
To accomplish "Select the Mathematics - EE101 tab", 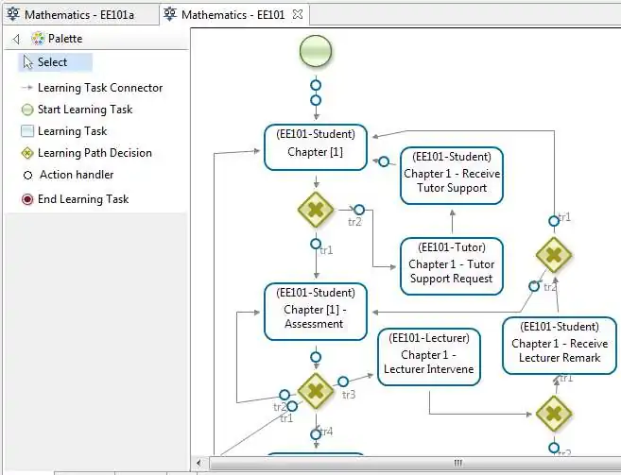I will pyautogui.click(x=232, y=14).
